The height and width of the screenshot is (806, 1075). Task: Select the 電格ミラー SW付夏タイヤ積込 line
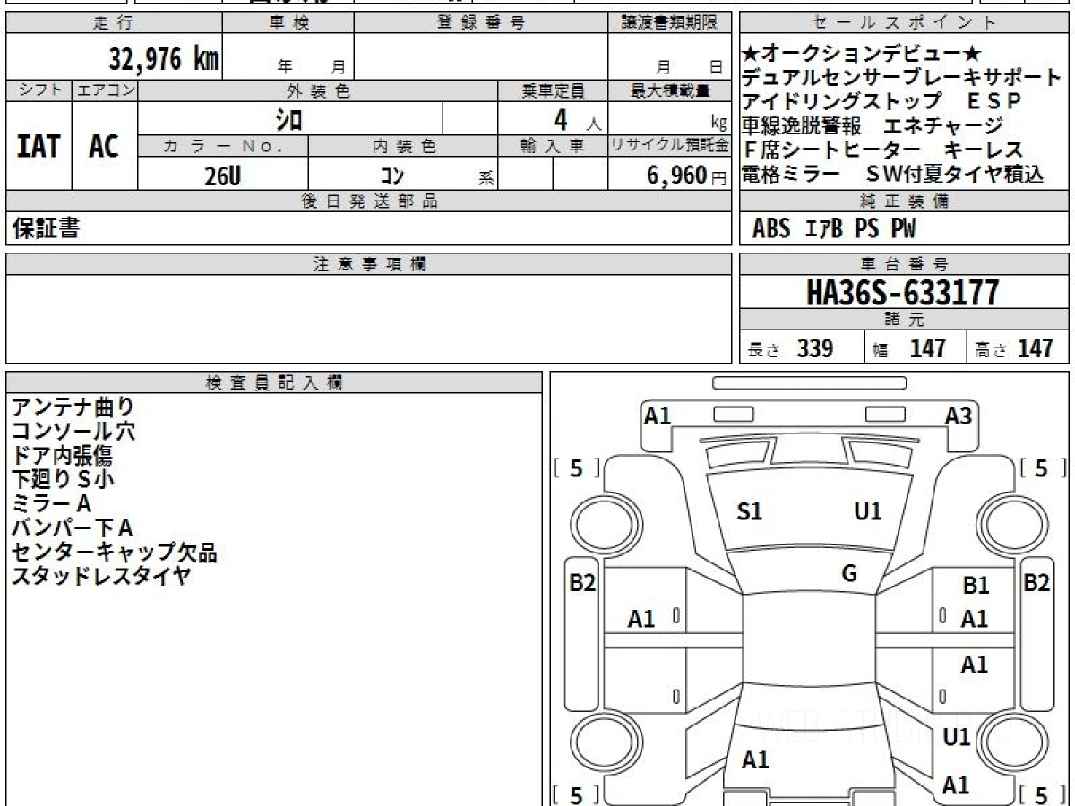pos(894,174)
